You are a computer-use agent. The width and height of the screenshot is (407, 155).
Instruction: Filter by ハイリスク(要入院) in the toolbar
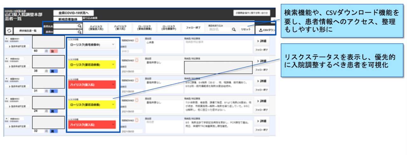(120, 28)
